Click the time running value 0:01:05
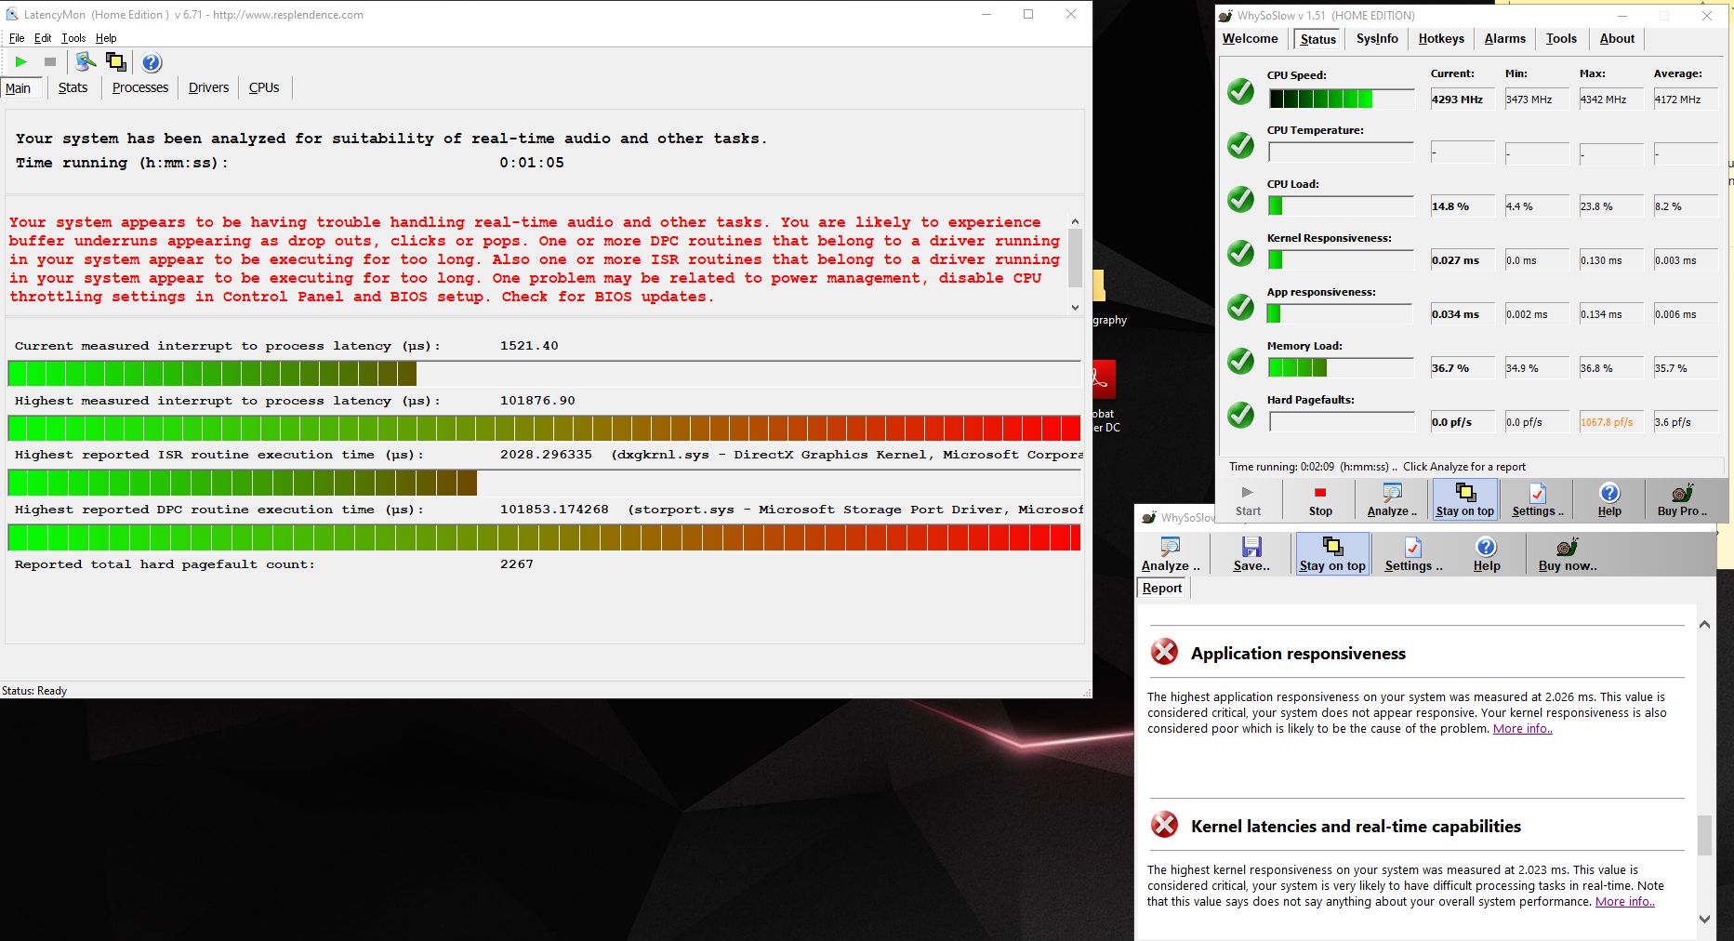Viewport: 1734px width, 941px height. click(x=532, y=163)
